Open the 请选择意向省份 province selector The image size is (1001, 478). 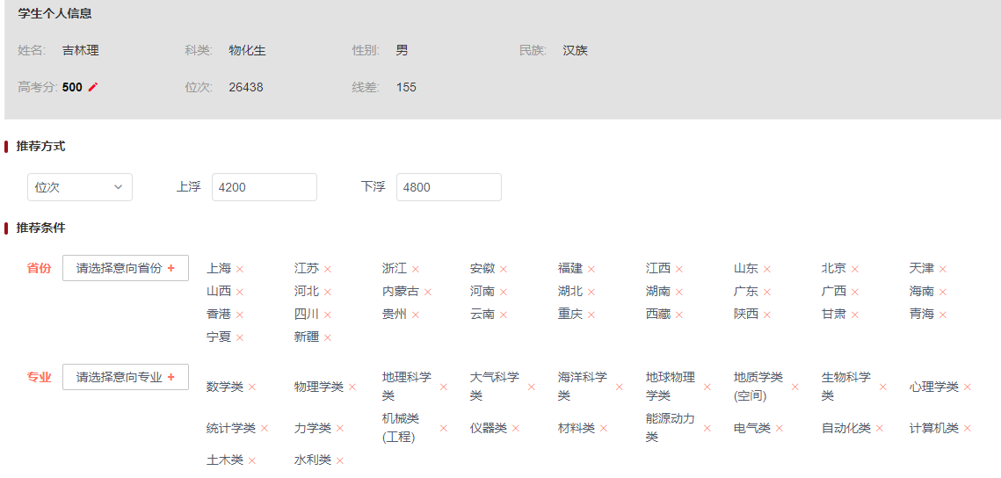coord(126,268)
